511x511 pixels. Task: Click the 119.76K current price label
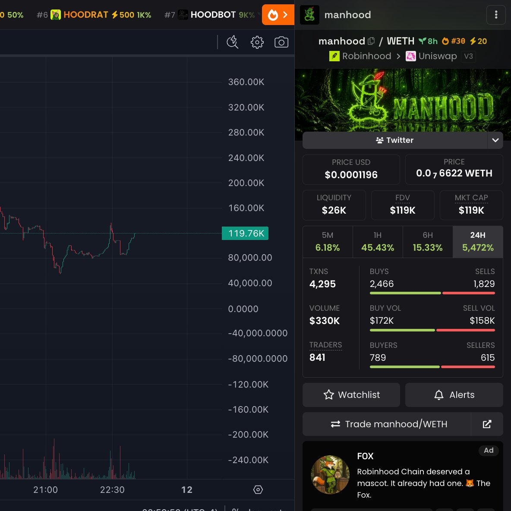pyautogui.click(x=245, y=233)
